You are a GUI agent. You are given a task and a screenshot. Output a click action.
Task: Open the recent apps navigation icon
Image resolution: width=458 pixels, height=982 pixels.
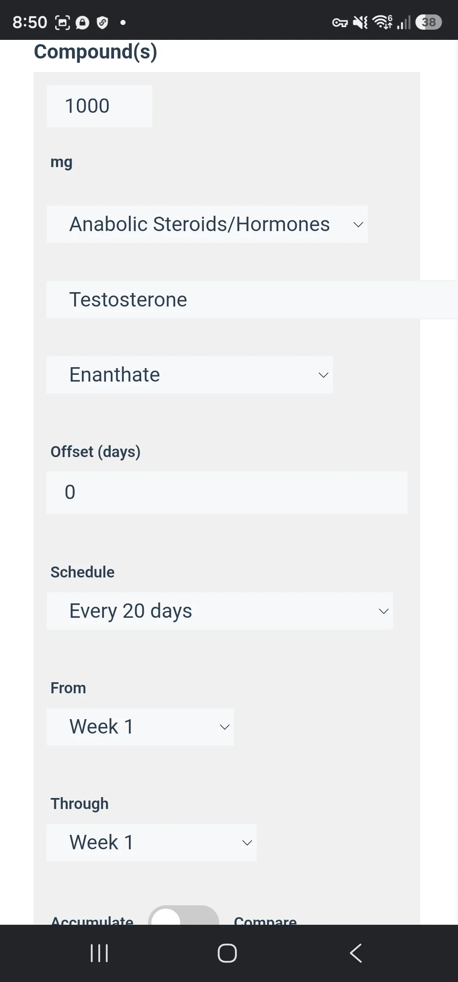click(x=99, y=953)
